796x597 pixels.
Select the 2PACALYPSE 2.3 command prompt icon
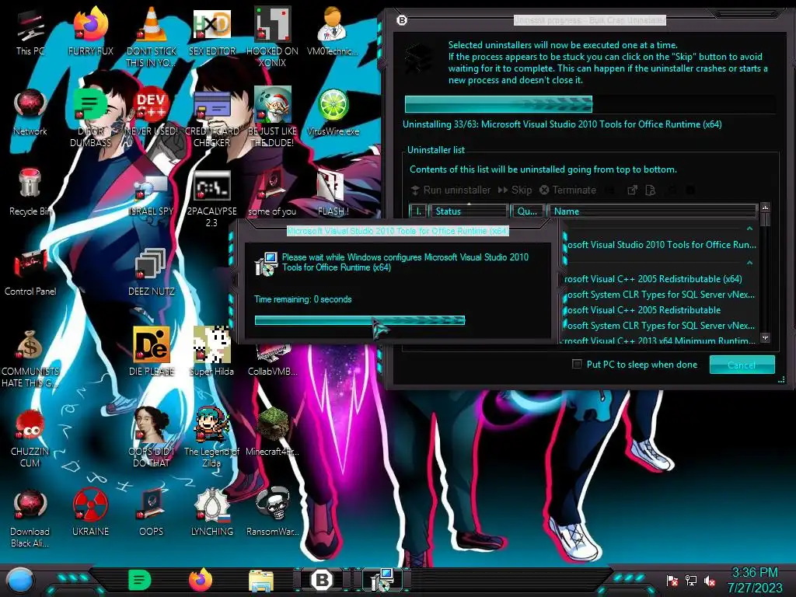point(211,198)
